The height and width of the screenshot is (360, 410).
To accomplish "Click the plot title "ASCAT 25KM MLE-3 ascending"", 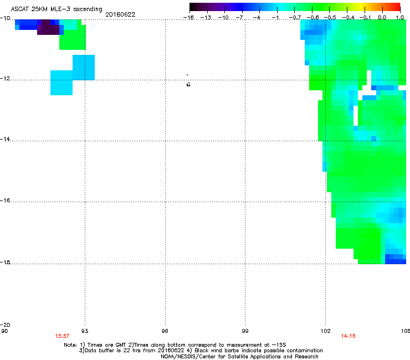I will [x=57, y=9].
